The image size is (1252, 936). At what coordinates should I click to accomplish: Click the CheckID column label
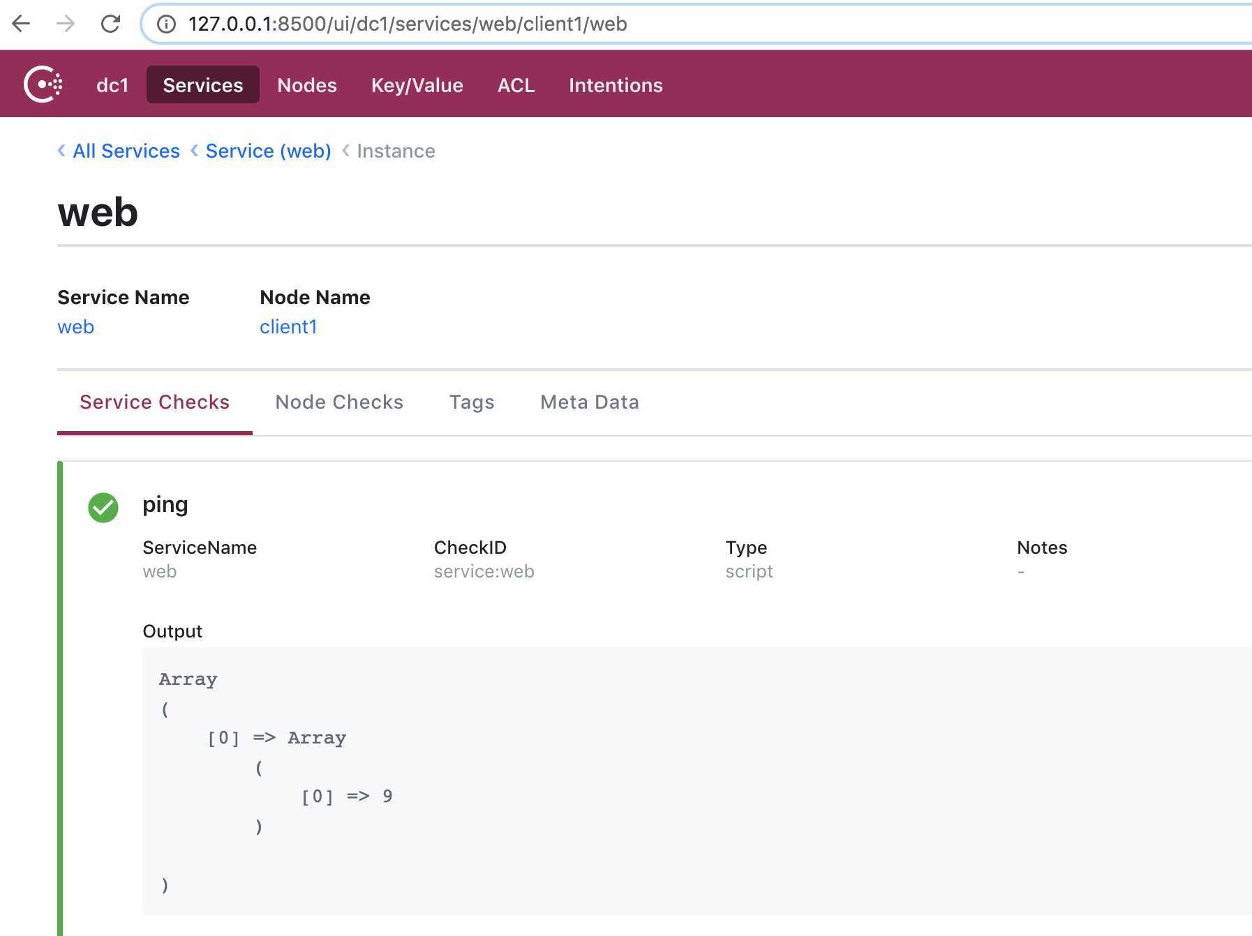470,548
